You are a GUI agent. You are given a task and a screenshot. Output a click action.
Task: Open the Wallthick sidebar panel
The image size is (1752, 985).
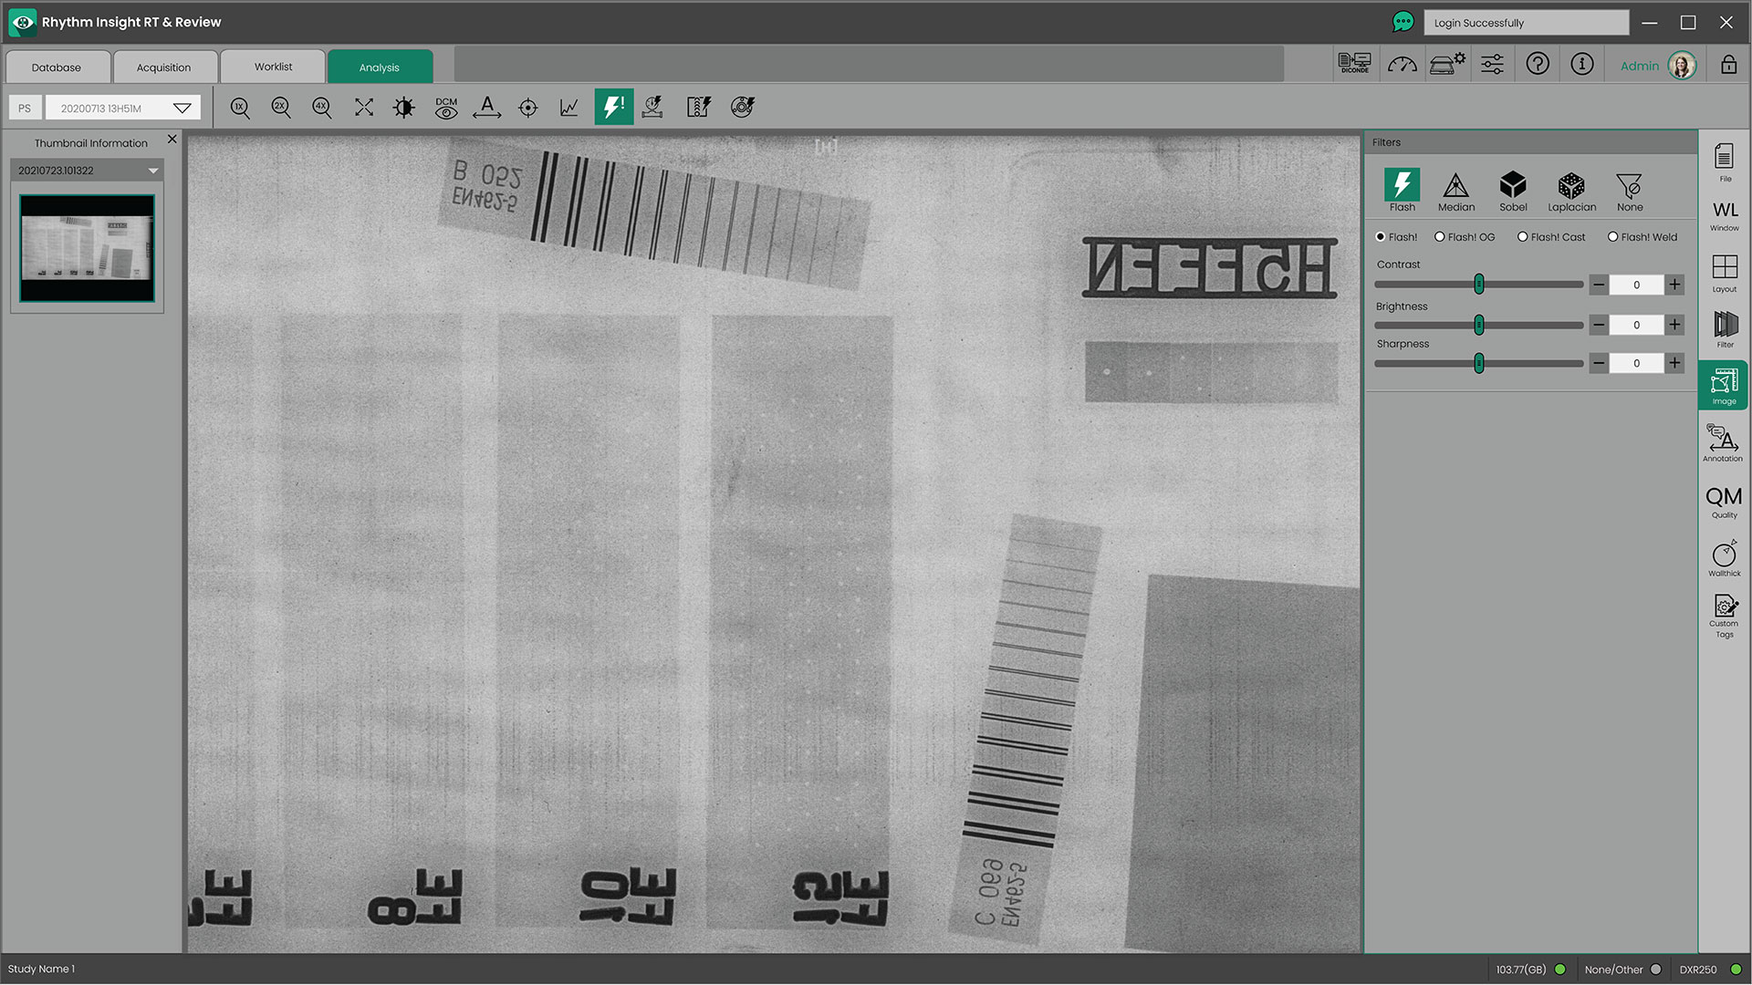(1724, 558)
